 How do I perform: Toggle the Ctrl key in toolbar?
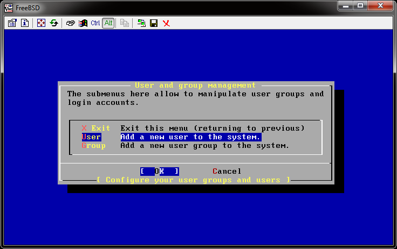pos(95,23)
